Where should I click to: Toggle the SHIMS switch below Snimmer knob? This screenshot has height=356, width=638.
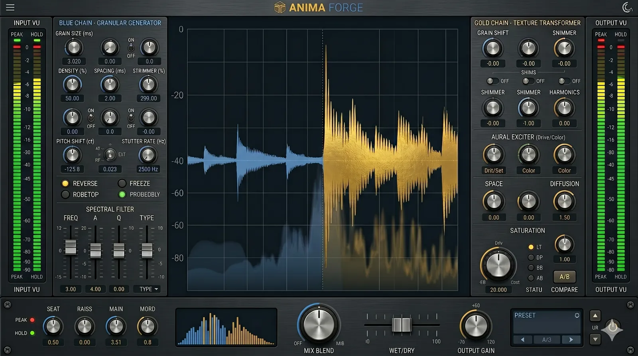click(x=564, y=81)
